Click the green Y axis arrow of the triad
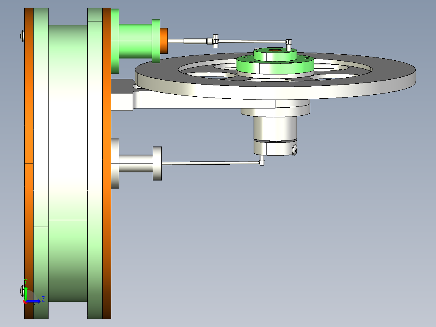This screenshot has height=327, width=436. pyautogui.click(x=25, y=293)
